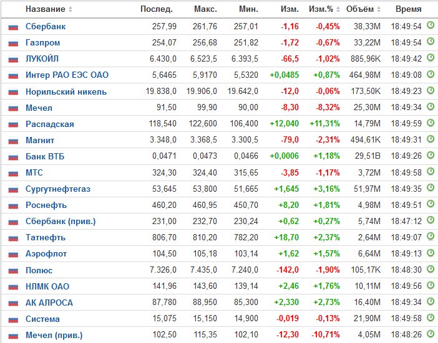Open Интер РАО ЕЭС ОАО link
This screenshot has height=343, width=438.
(x=67, y=75)
